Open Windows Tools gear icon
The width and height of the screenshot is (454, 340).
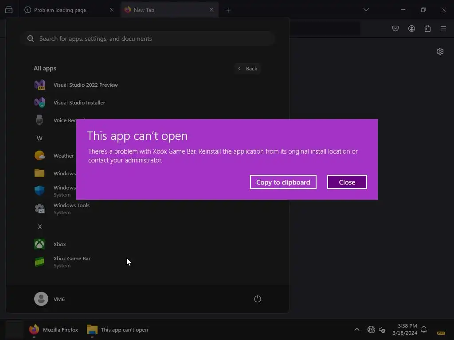point(39,209)
